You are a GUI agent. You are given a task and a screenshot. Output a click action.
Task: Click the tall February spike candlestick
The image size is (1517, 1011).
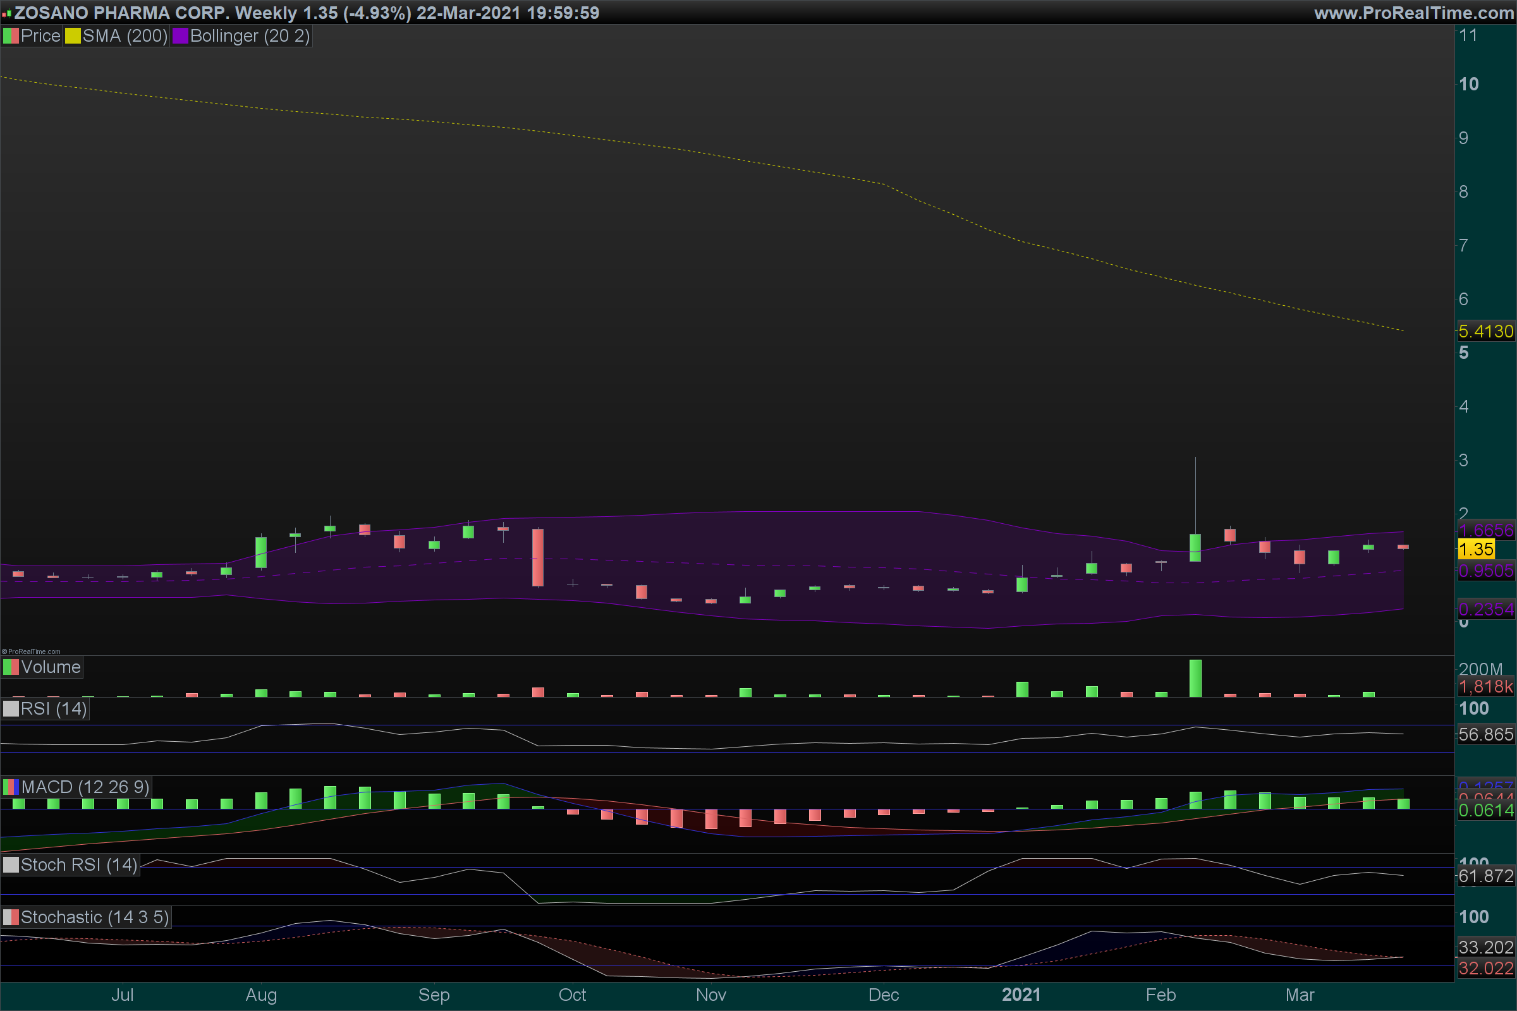(x=1195, y=547)
